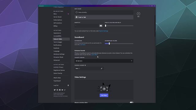Image resolution: width=196 pixels, height=110 pixels.
Task: Open Discord's Instagram page icon
Action: point(57,90)
